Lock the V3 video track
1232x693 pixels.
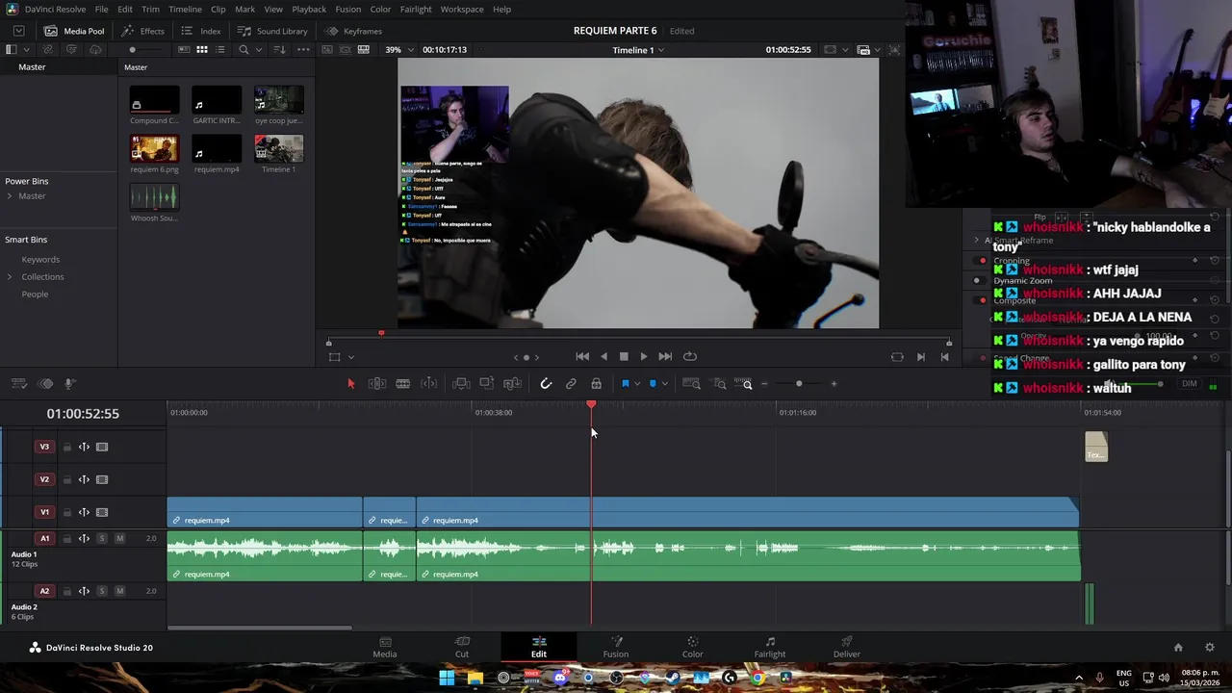click(66, 447)
